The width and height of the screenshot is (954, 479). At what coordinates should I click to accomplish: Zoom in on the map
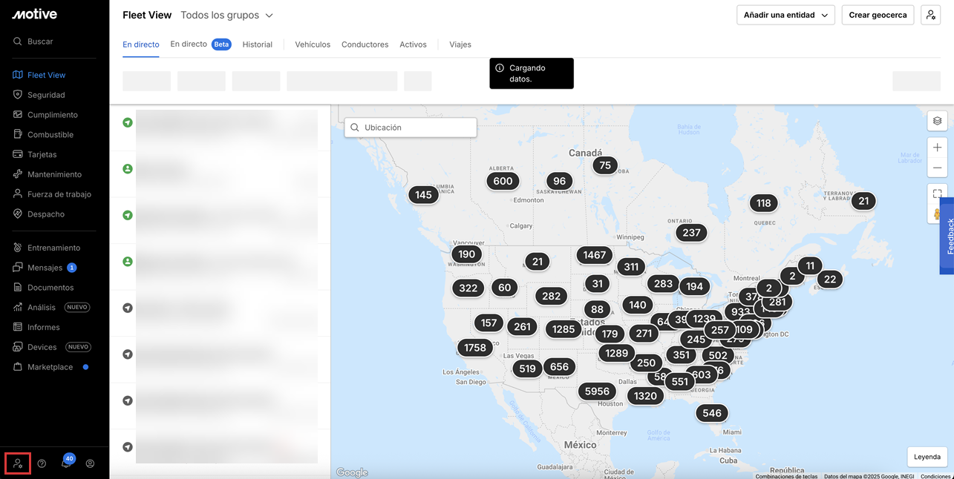click(x=937, y=148)
